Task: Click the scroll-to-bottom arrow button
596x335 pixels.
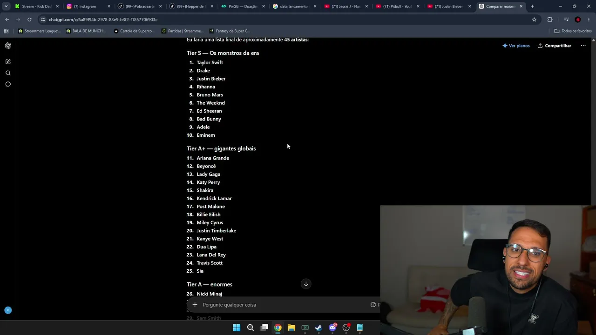Action: [x=306, y=284]
